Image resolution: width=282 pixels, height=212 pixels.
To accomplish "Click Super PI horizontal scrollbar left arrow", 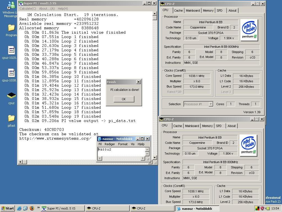I will (20, 162).
